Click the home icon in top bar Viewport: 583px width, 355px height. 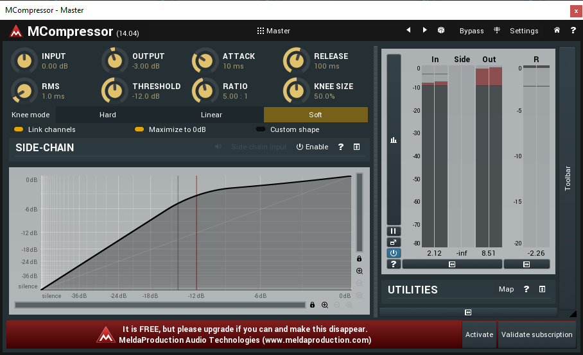tap(557, 30)
